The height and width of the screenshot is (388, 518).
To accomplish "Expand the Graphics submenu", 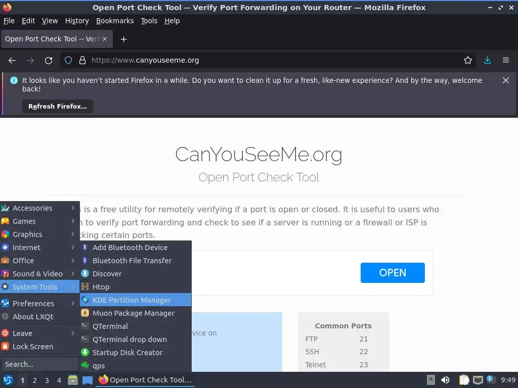I will click(39, 234).
